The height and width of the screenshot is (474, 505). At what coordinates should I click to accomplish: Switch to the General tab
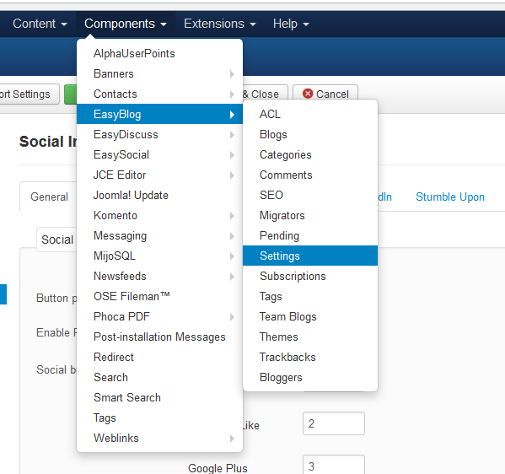[x=49, y=197]
